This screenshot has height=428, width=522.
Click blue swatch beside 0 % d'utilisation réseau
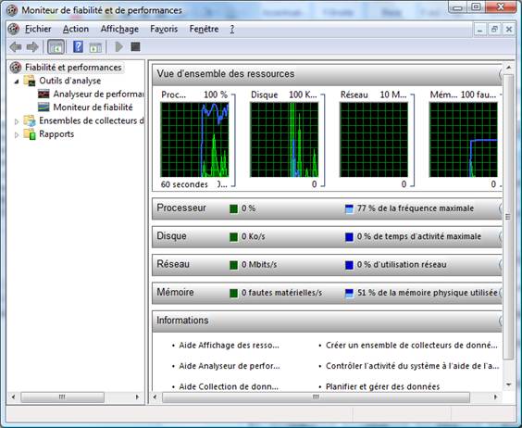[349, 265]
